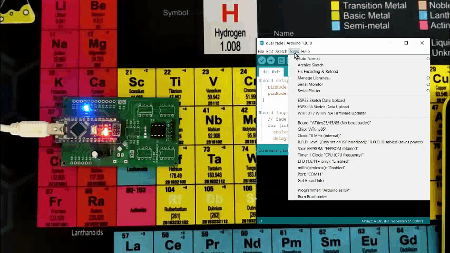This screenshot has width=450, height=253.
Task: Click the Europium Eu tile in background
Action: 369,240
